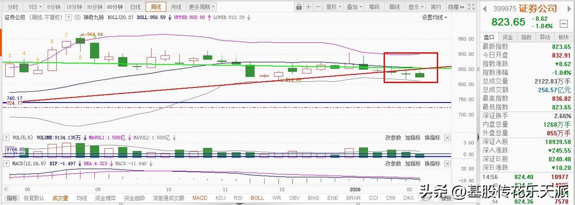
Task: Select OBV indicator tab
Action: [x=294, y=198]
